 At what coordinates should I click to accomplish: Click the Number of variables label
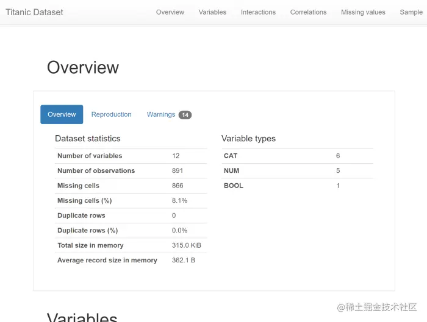(x=90, y=156)
